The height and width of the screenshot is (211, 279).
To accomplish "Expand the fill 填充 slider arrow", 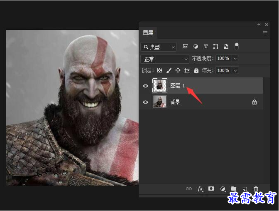I will 235,71.
